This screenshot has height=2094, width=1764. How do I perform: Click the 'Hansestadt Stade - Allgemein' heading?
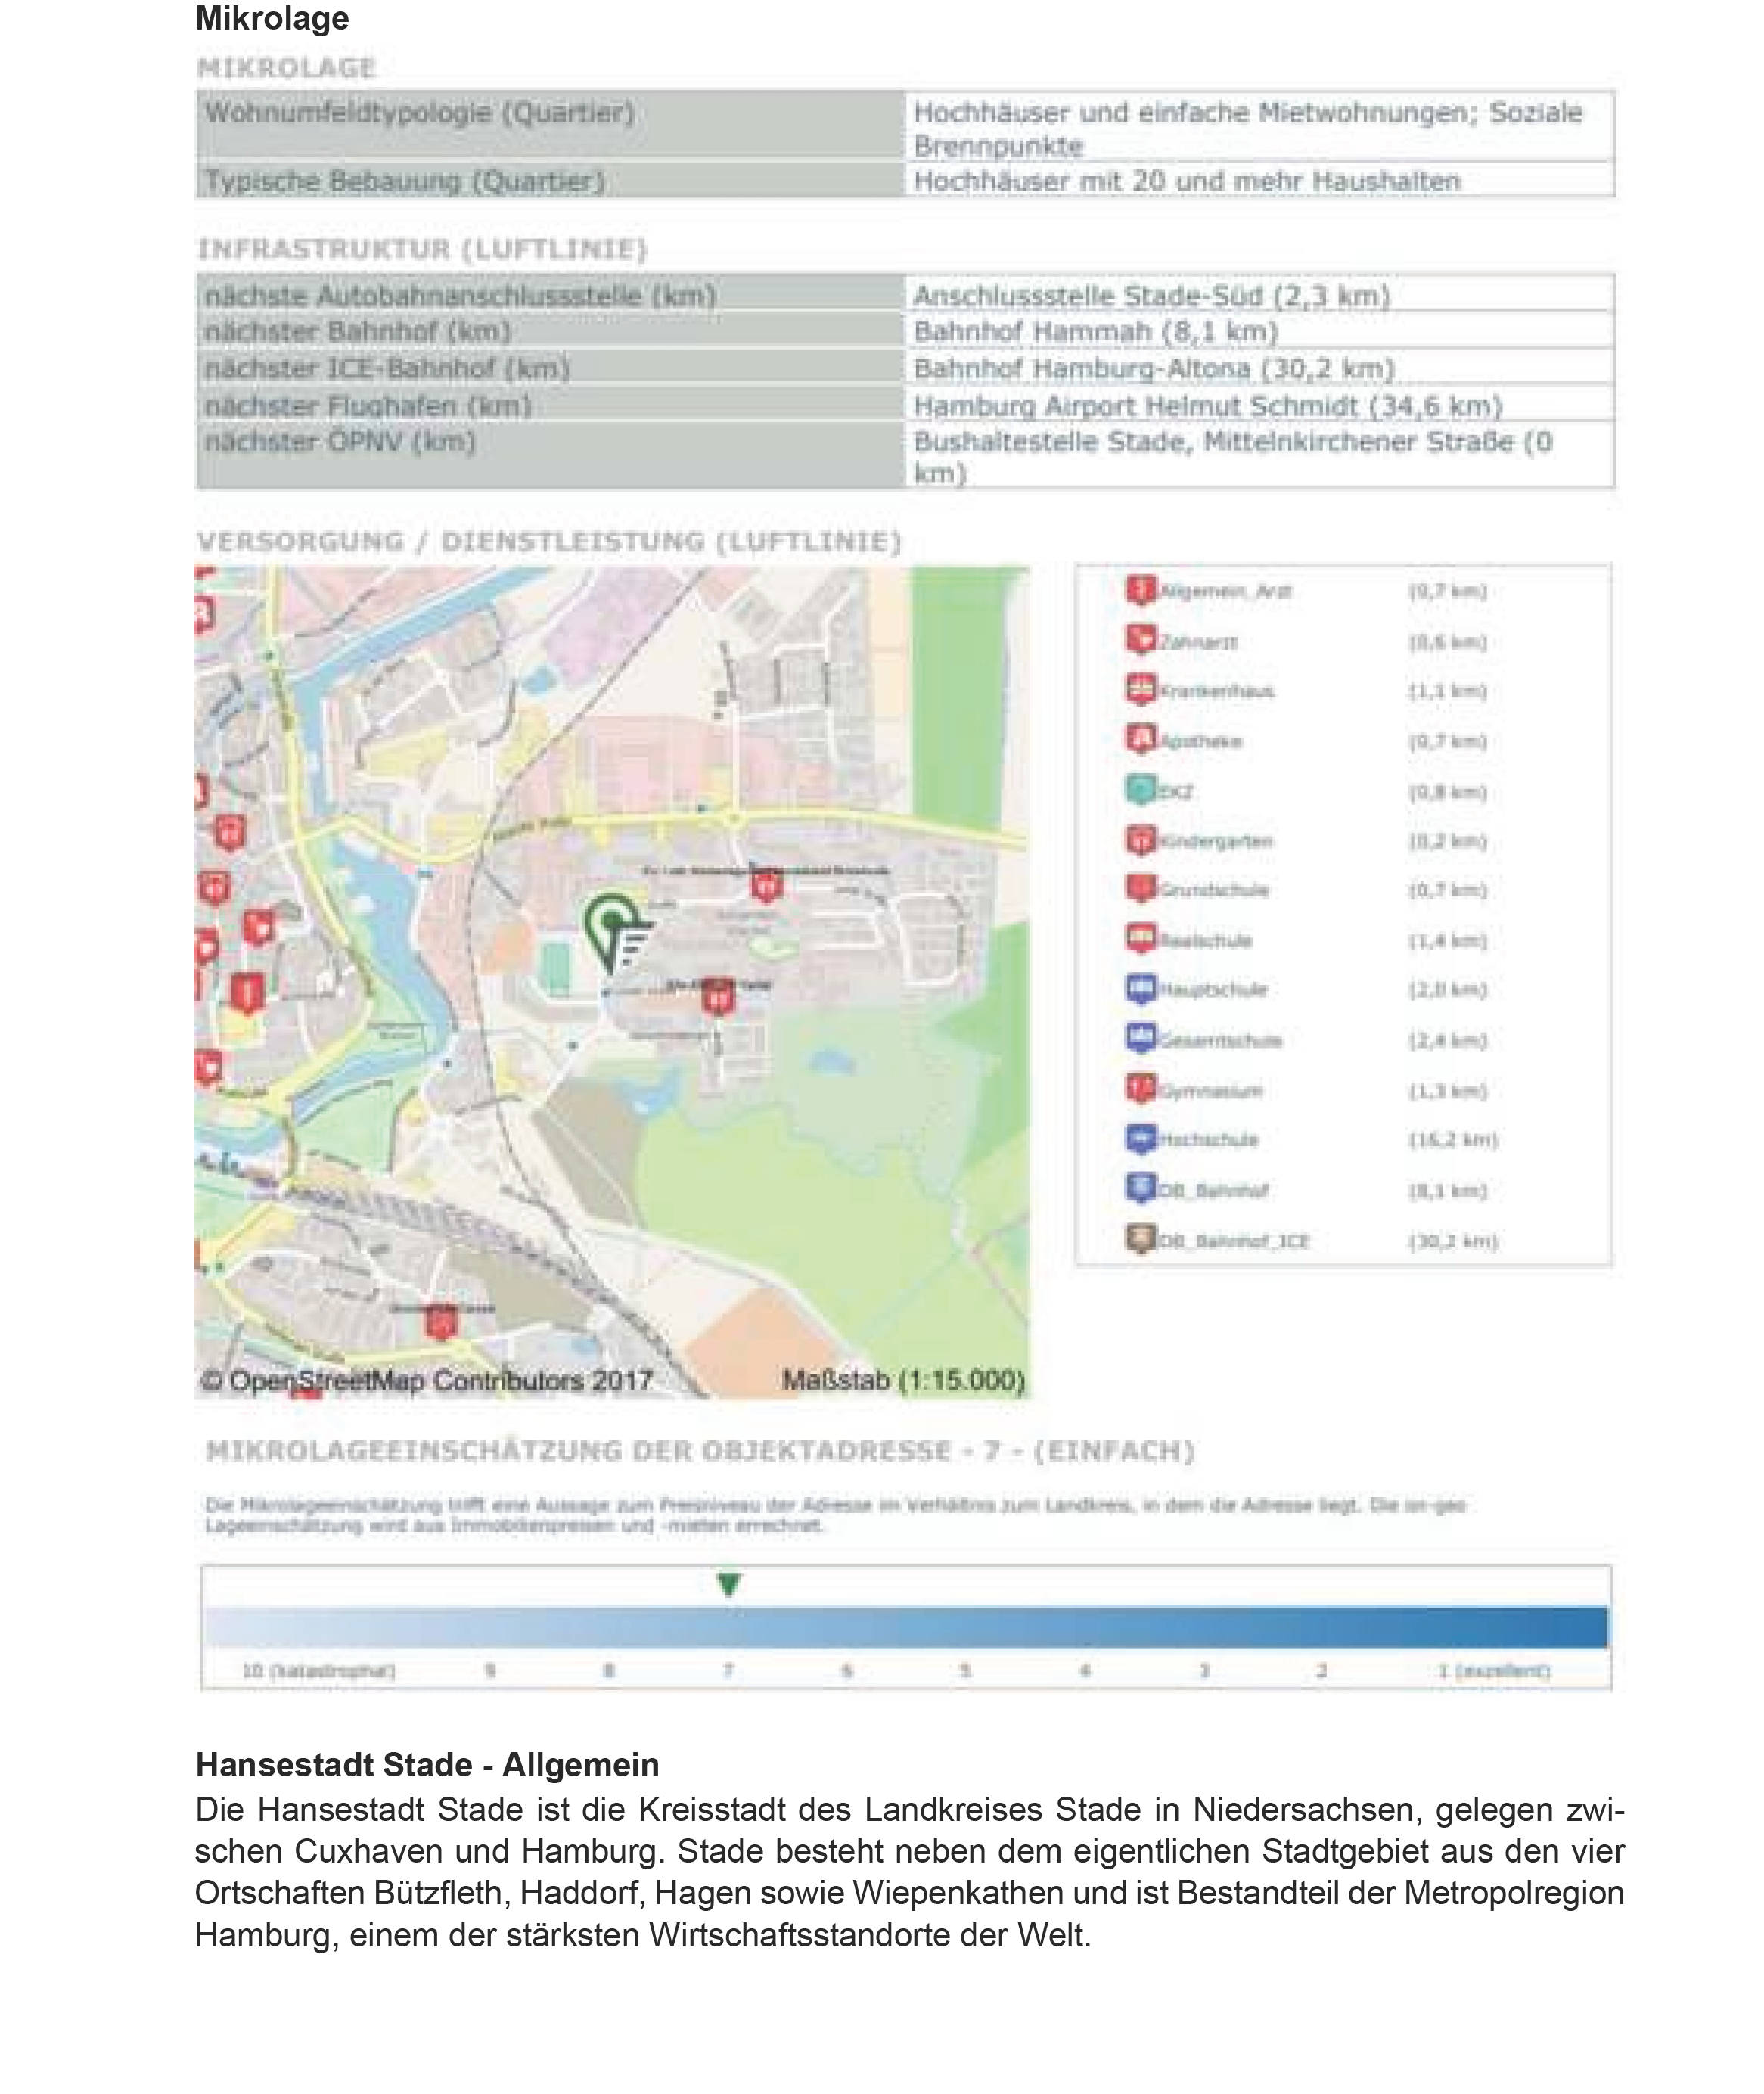[x=427, y=1764]
